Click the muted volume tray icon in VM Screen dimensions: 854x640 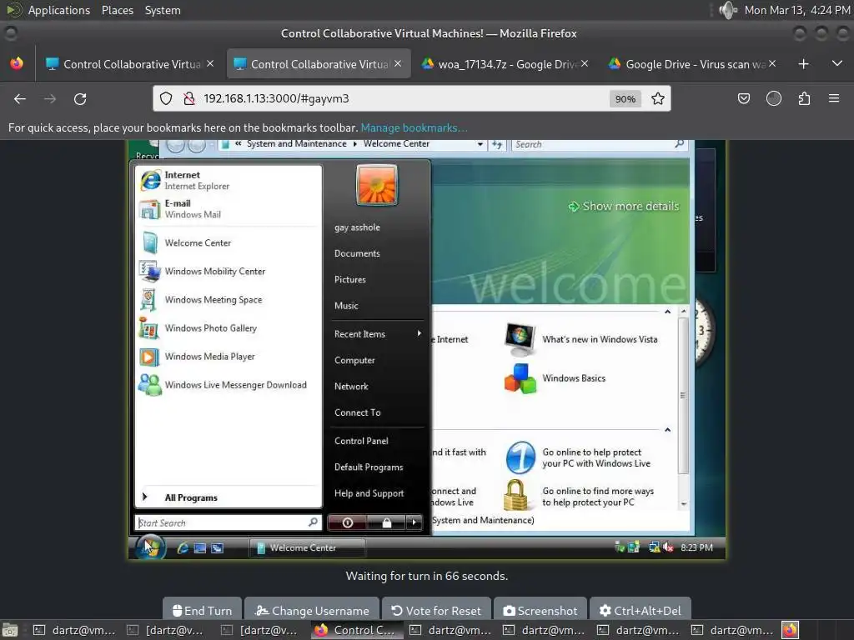point(668,547)
